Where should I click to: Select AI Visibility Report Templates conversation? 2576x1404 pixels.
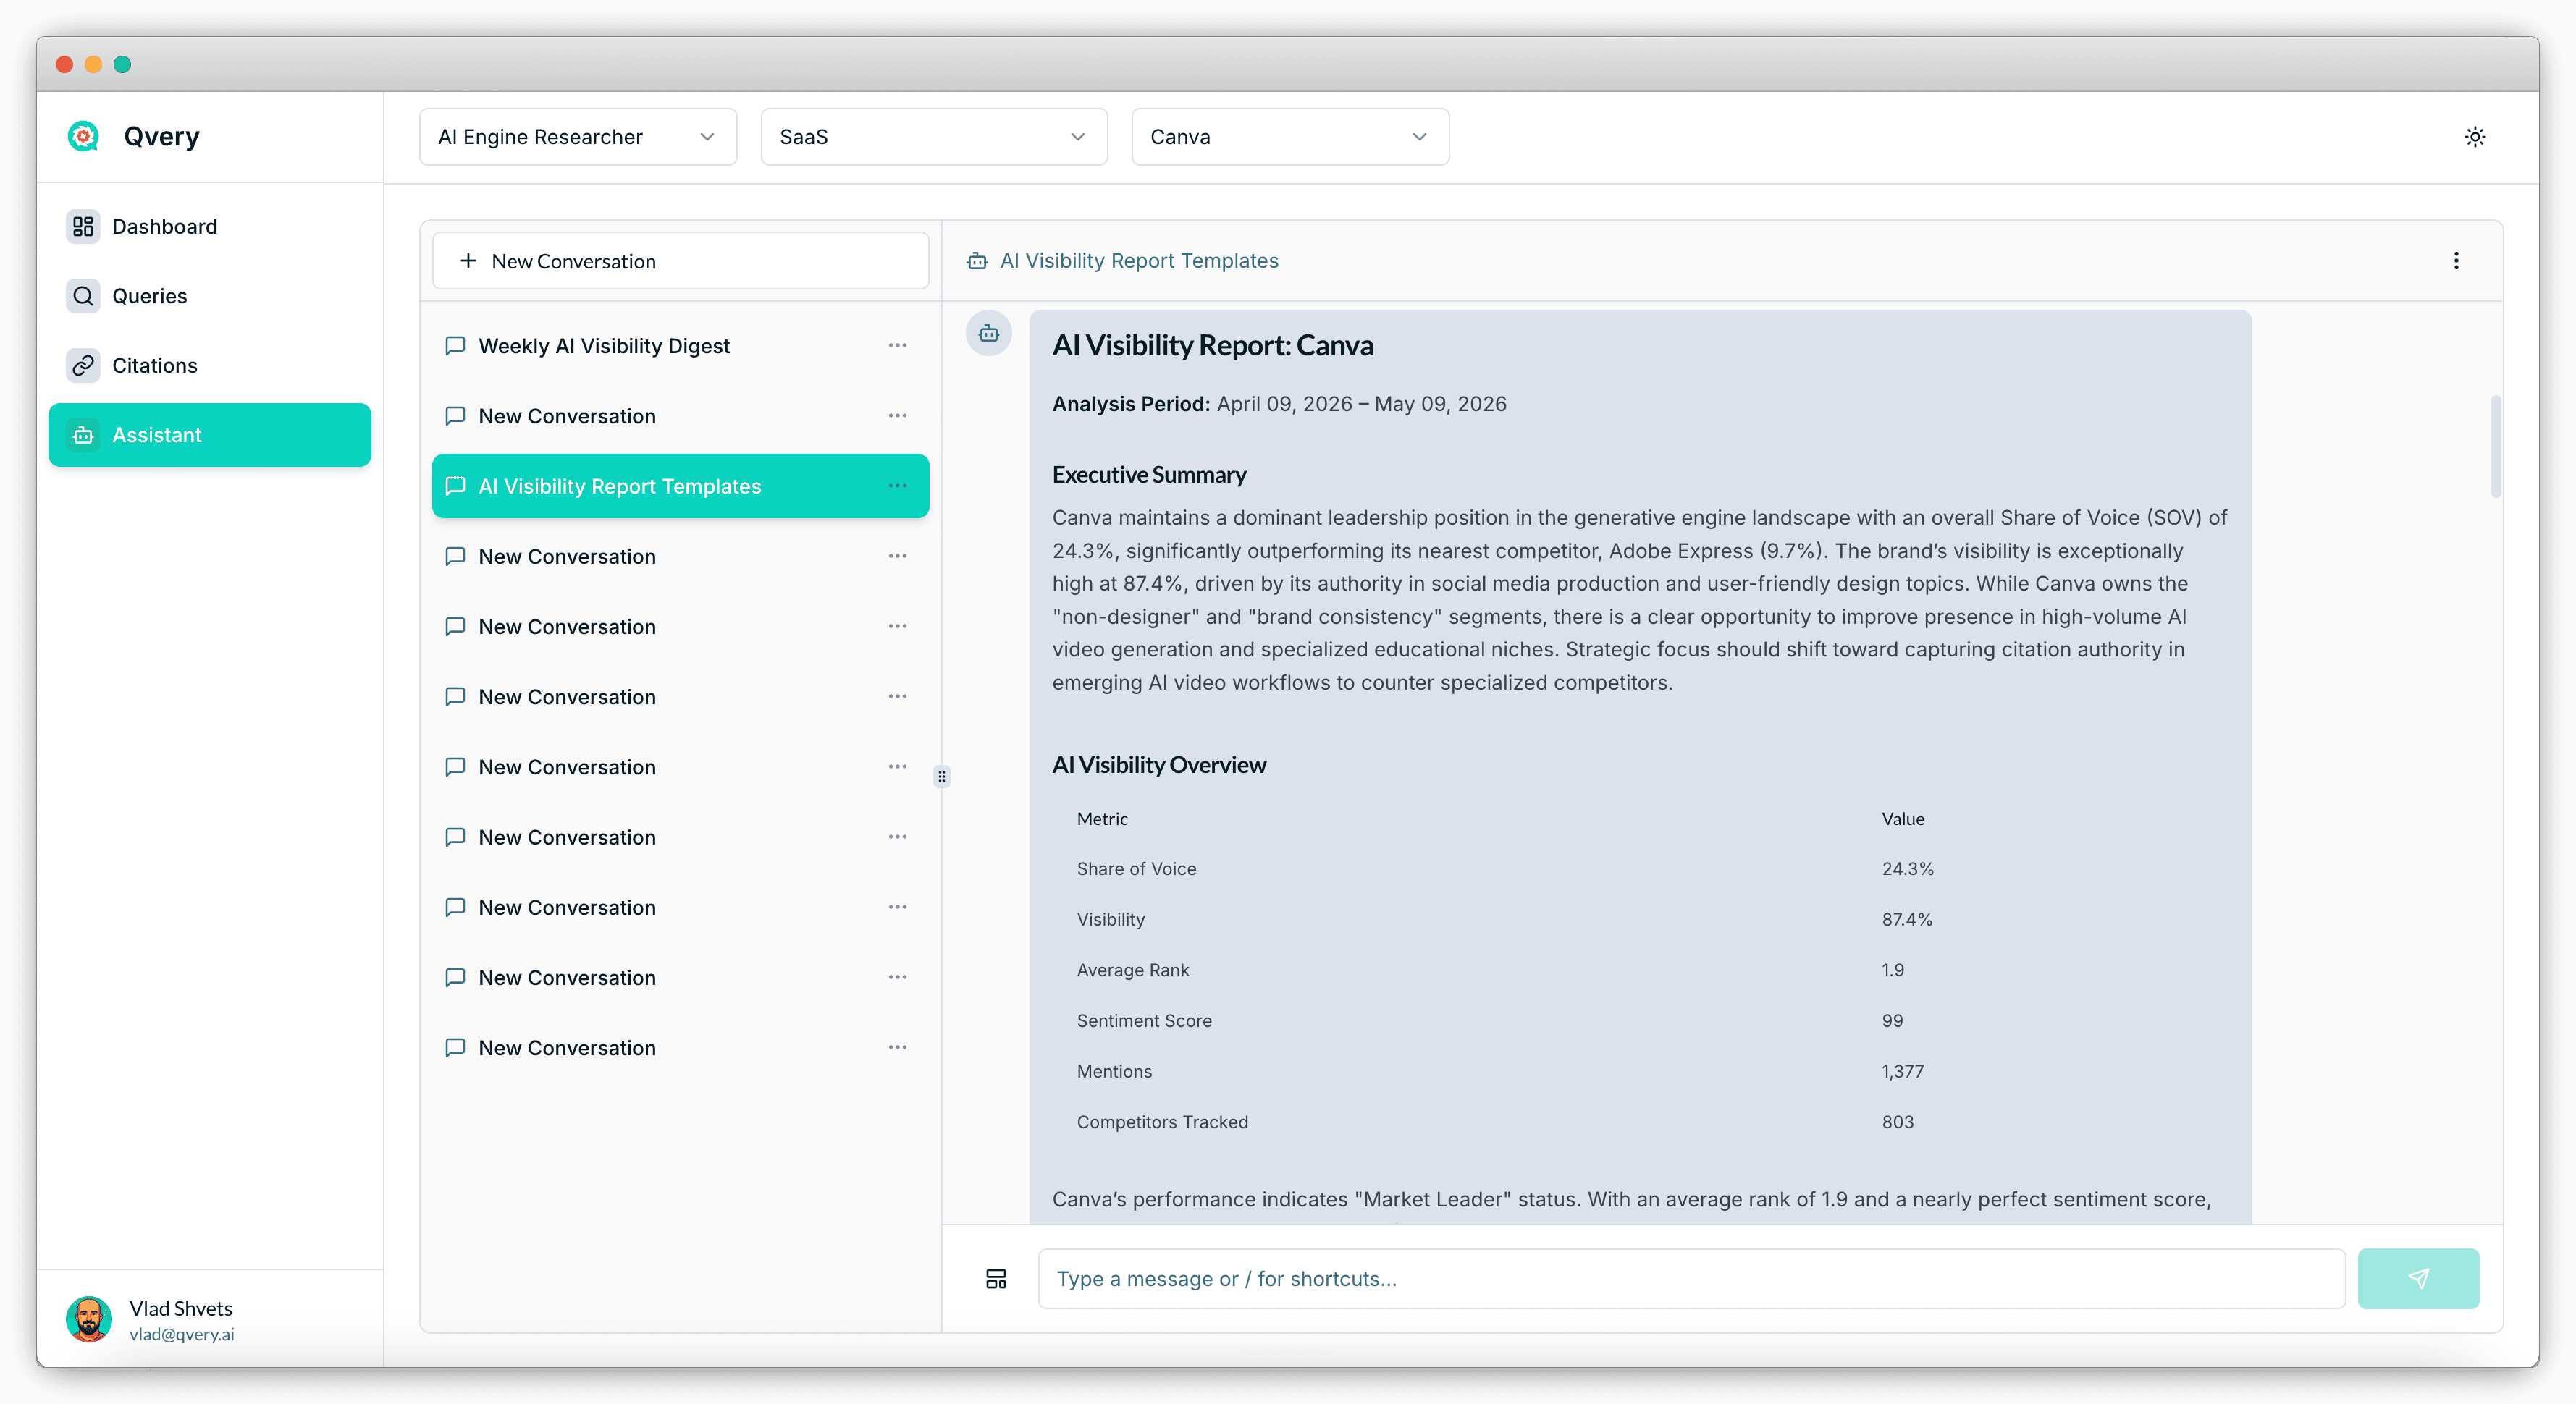pyautogui.click(x=680, y=486)
